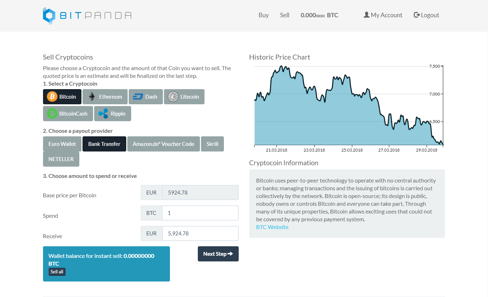
Task: Click the Next Step button
Action: click(x=218, y=254)
